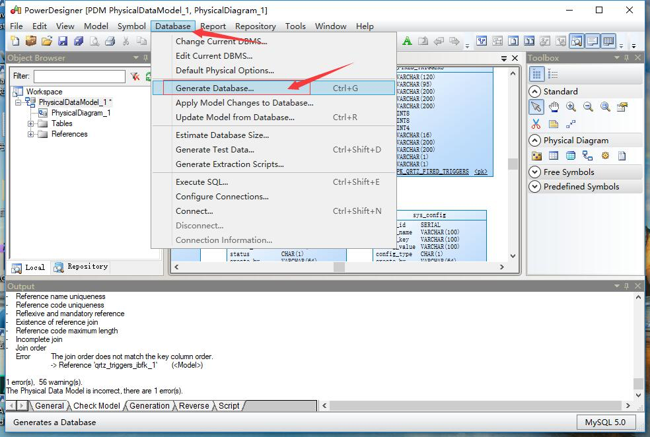Select the File tool in Physical Diagram
Viewport: 650px width, 437px height.
coord(622,156)
